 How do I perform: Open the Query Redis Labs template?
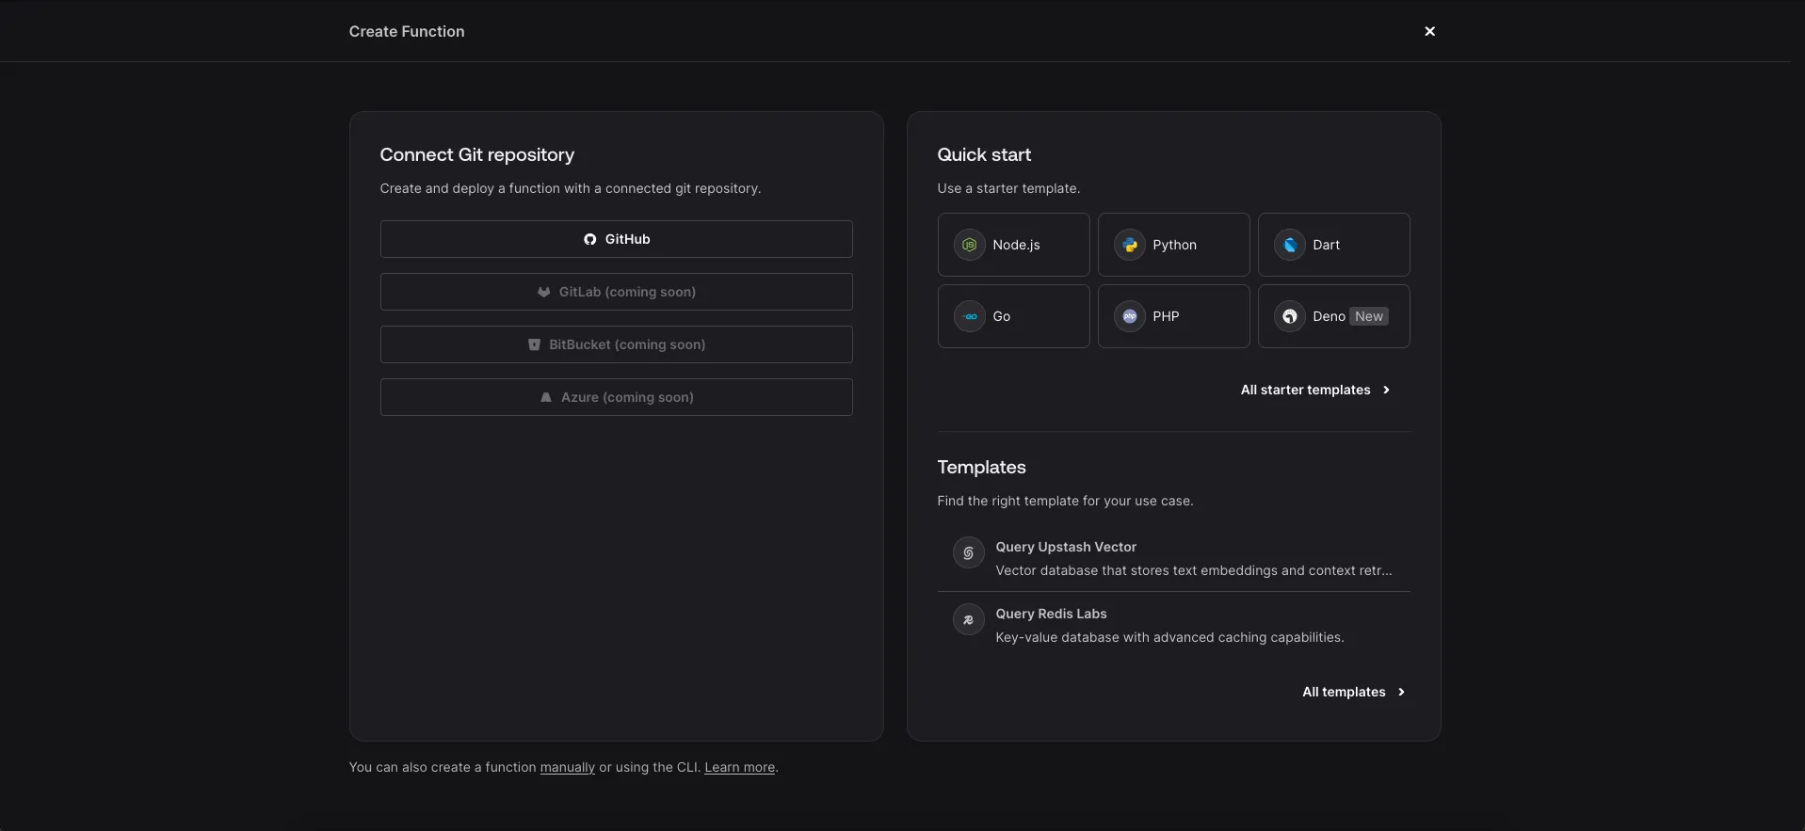1173,625
